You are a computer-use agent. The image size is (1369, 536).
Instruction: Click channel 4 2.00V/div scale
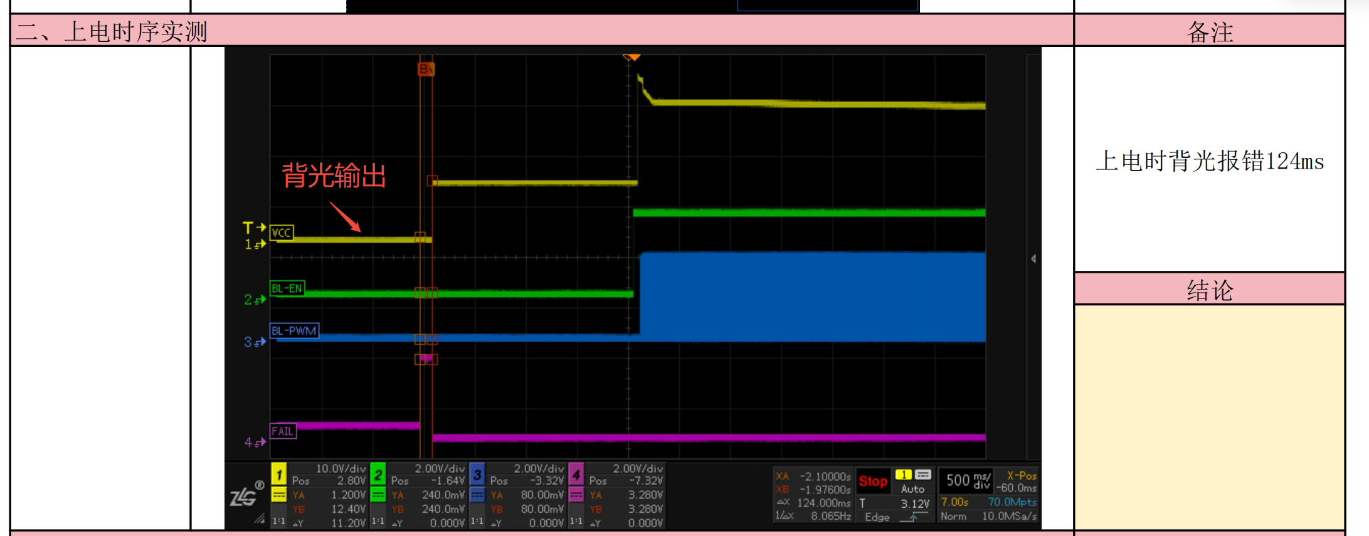tap(638, 468)
